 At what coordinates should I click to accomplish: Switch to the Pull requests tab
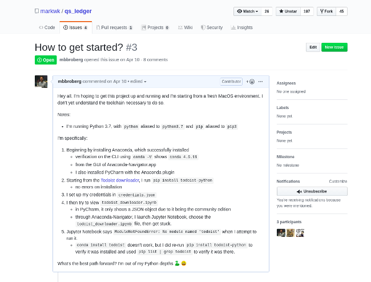coord(114,27)
